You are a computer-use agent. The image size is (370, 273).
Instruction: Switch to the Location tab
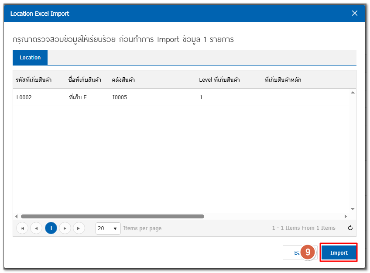pos(30,58)
